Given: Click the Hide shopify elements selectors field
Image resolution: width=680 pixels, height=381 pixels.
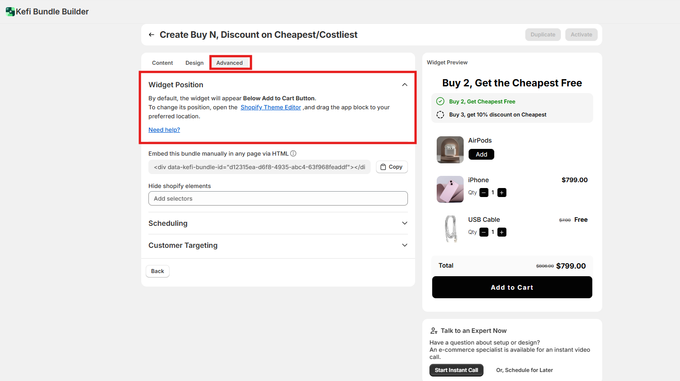Looking at the screenshot, I should [278, 198].
